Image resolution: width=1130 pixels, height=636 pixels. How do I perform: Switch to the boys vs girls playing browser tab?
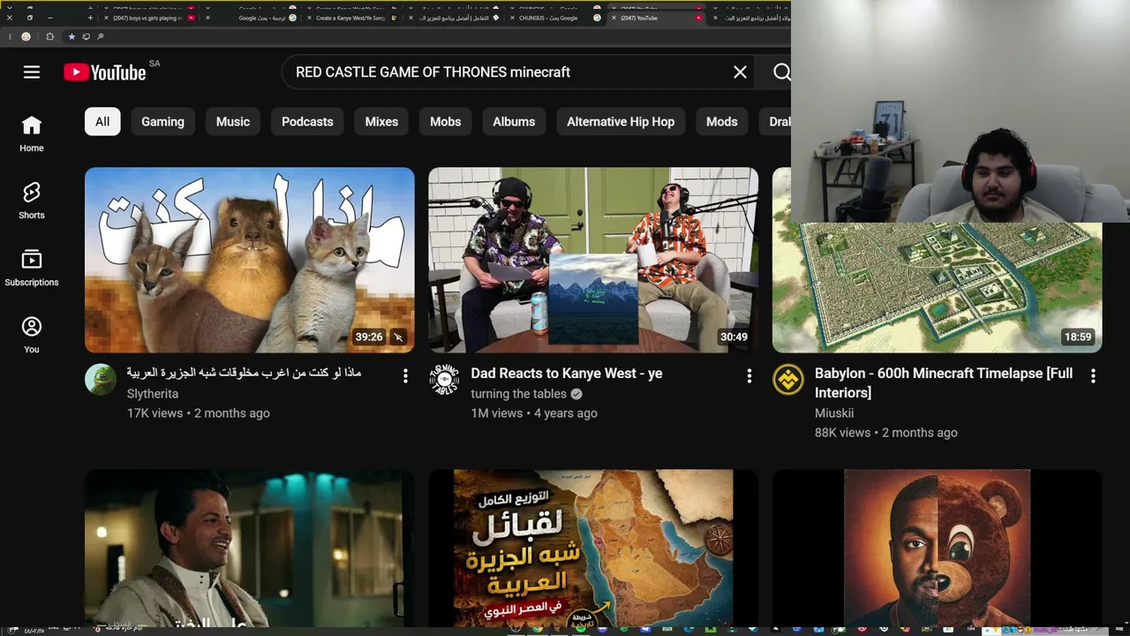pos(150,18)
